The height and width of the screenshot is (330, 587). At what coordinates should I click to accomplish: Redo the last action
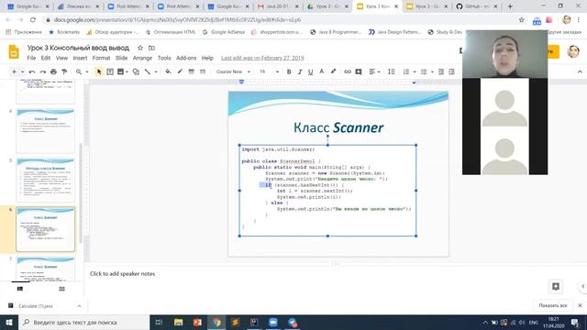43,71
